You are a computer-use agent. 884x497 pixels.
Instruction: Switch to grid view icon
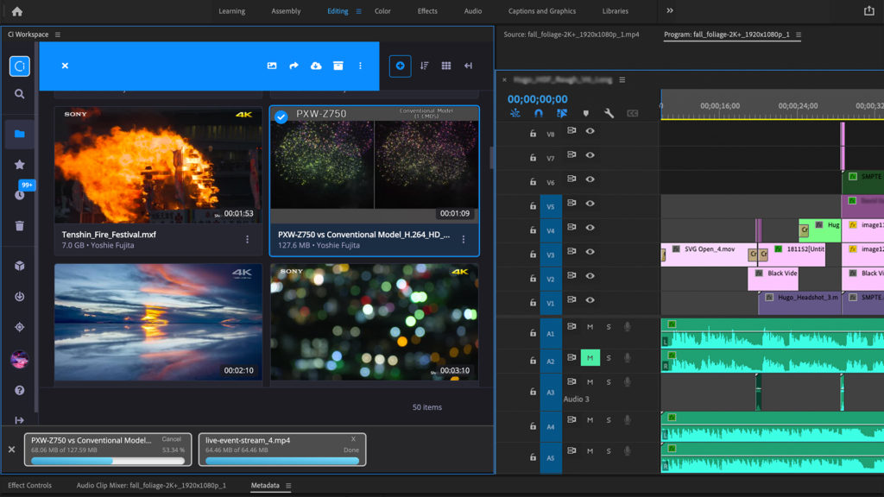[446, 66]
